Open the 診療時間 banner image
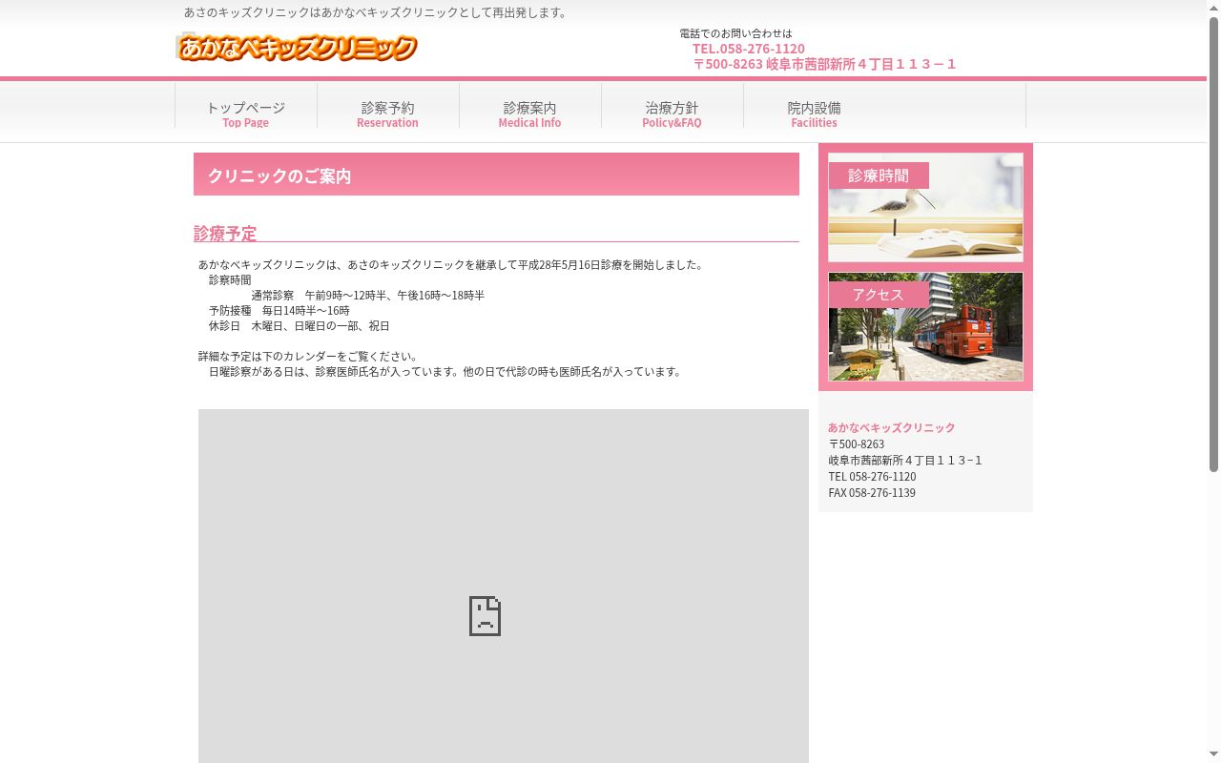The height and width of the screenshot is (763, 1221). pyautogui.click(x=925, y=207)
